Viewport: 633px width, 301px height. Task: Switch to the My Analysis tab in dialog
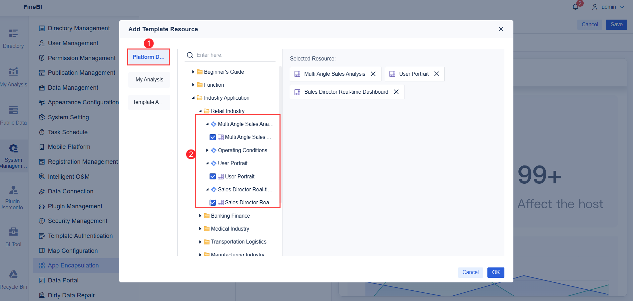149,80
